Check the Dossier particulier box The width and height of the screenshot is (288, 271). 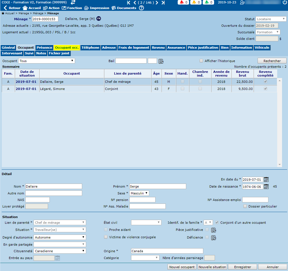click(x=245, y=206)
